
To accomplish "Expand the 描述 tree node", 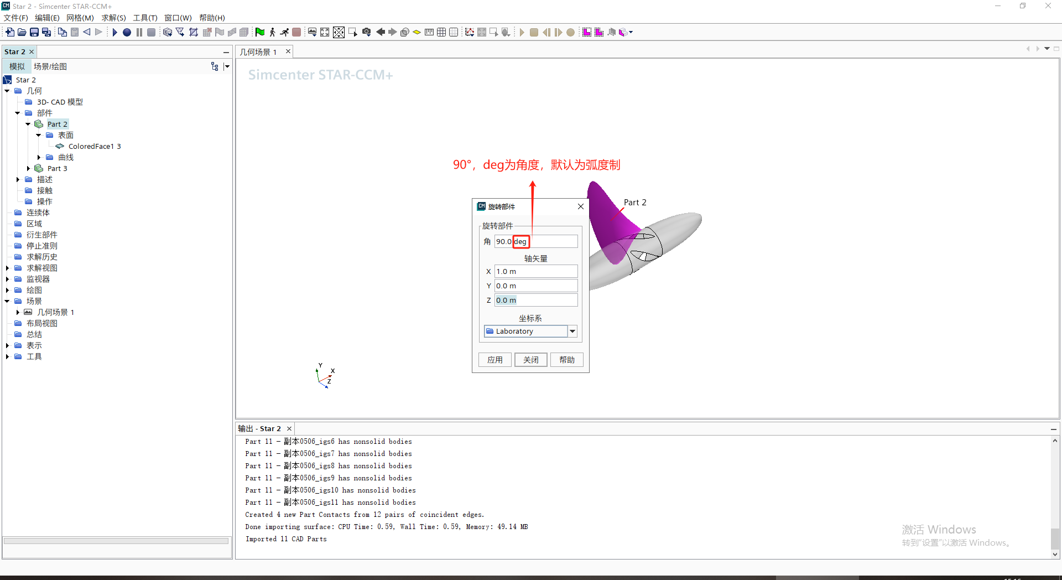I will point(18,179).
